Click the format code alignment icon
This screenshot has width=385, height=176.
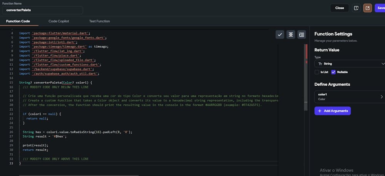point(291,35)
